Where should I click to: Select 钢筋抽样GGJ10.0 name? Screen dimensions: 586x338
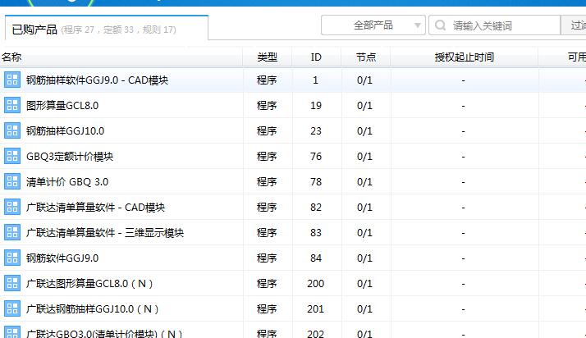tap(65, 131)
